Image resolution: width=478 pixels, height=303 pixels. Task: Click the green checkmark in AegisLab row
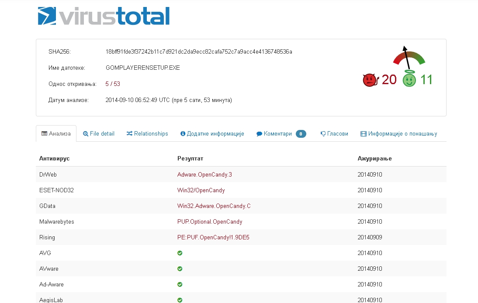180,300
